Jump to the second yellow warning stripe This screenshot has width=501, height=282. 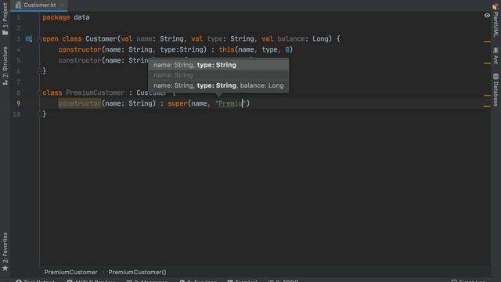(487, 63)
